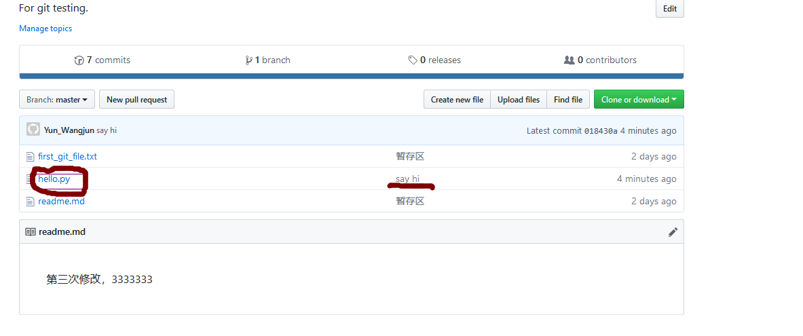Click the Edit description button

(669, 9)
